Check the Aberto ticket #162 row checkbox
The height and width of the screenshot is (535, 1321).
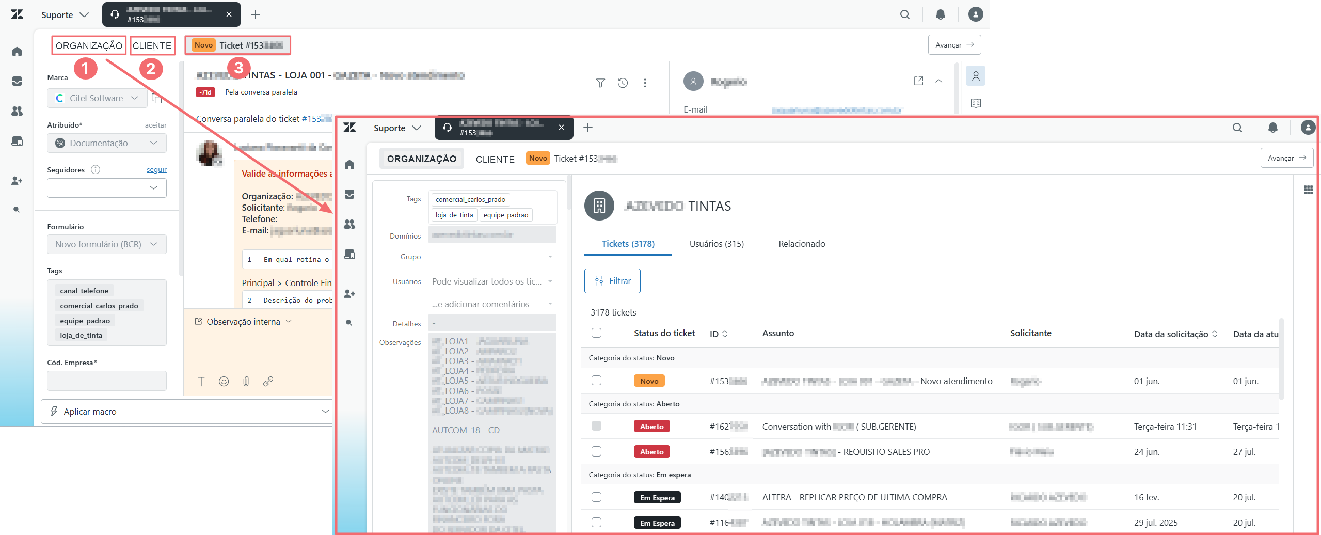click(596, 426)
